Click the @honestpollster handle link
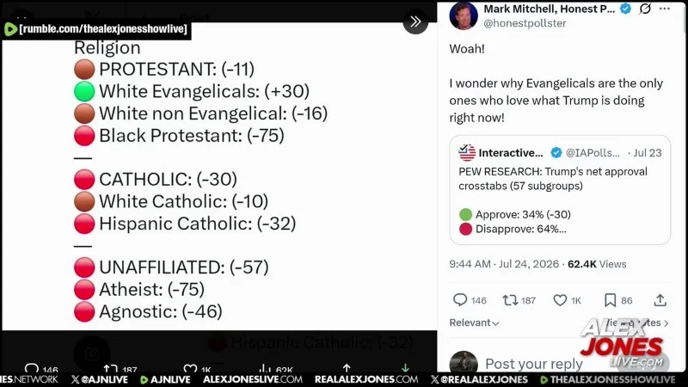Viewport: 688px width, 387px height. point(525,23)
